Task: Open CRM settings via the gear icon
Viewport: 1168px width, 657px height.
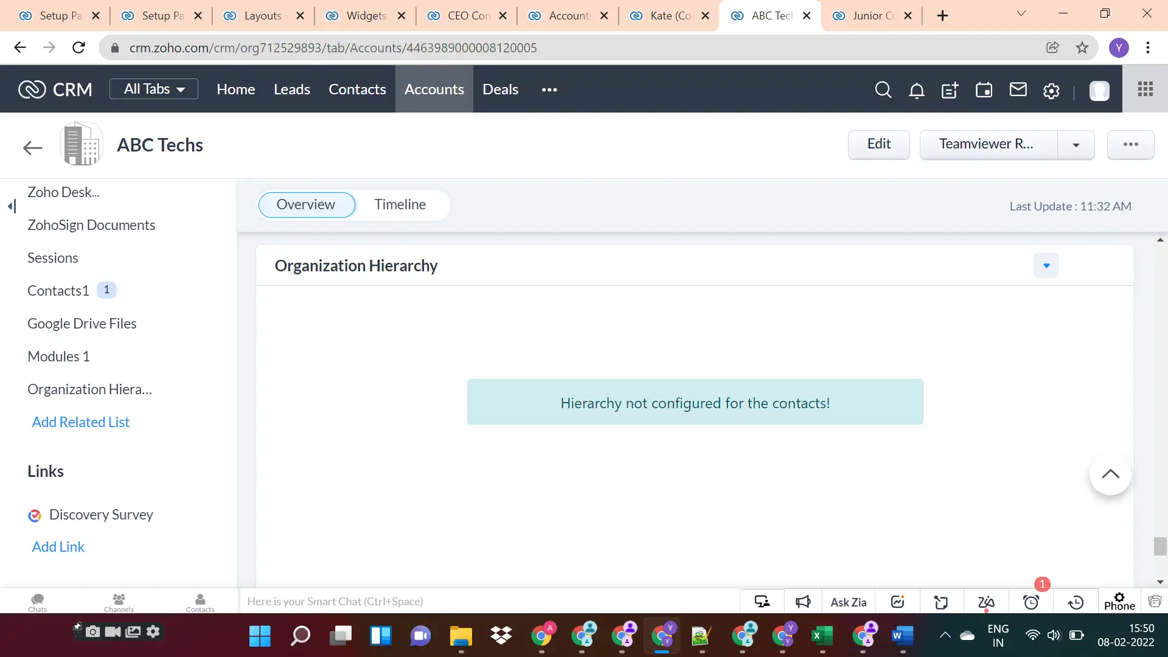Action: pyautogui.click(x=1051, y=89)
